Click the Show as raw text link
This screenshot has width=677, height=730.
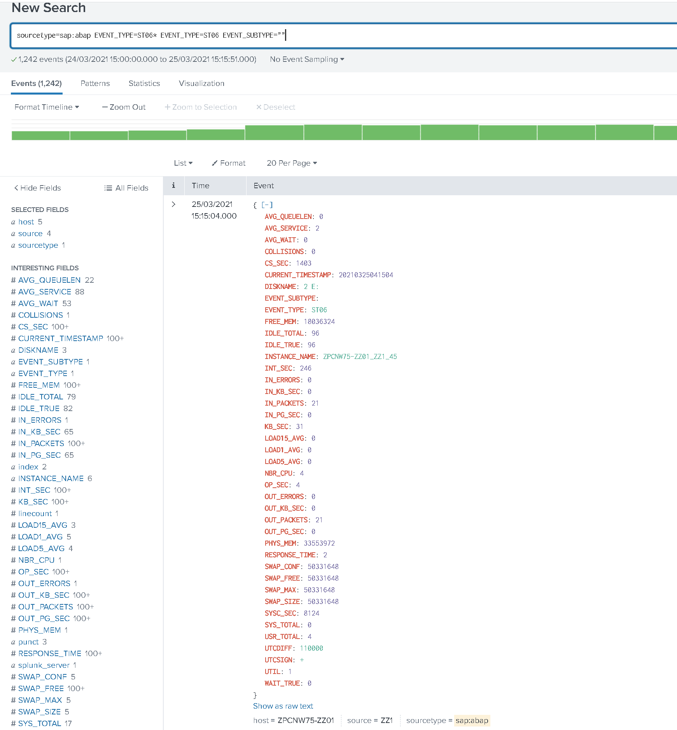pos(283,706)
